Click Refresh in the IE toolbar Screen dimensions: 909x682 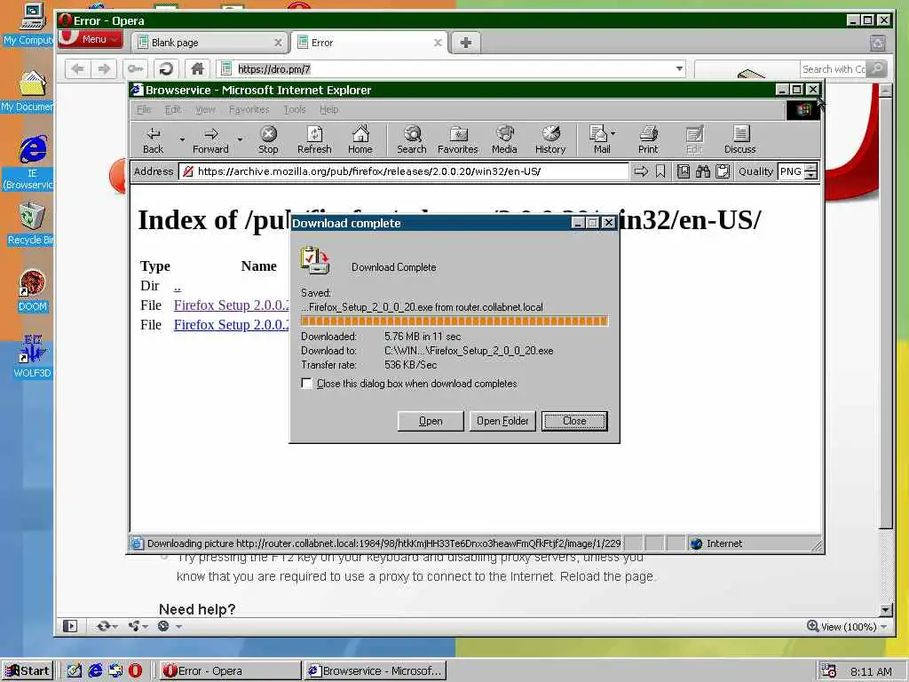tap(314, 139)
